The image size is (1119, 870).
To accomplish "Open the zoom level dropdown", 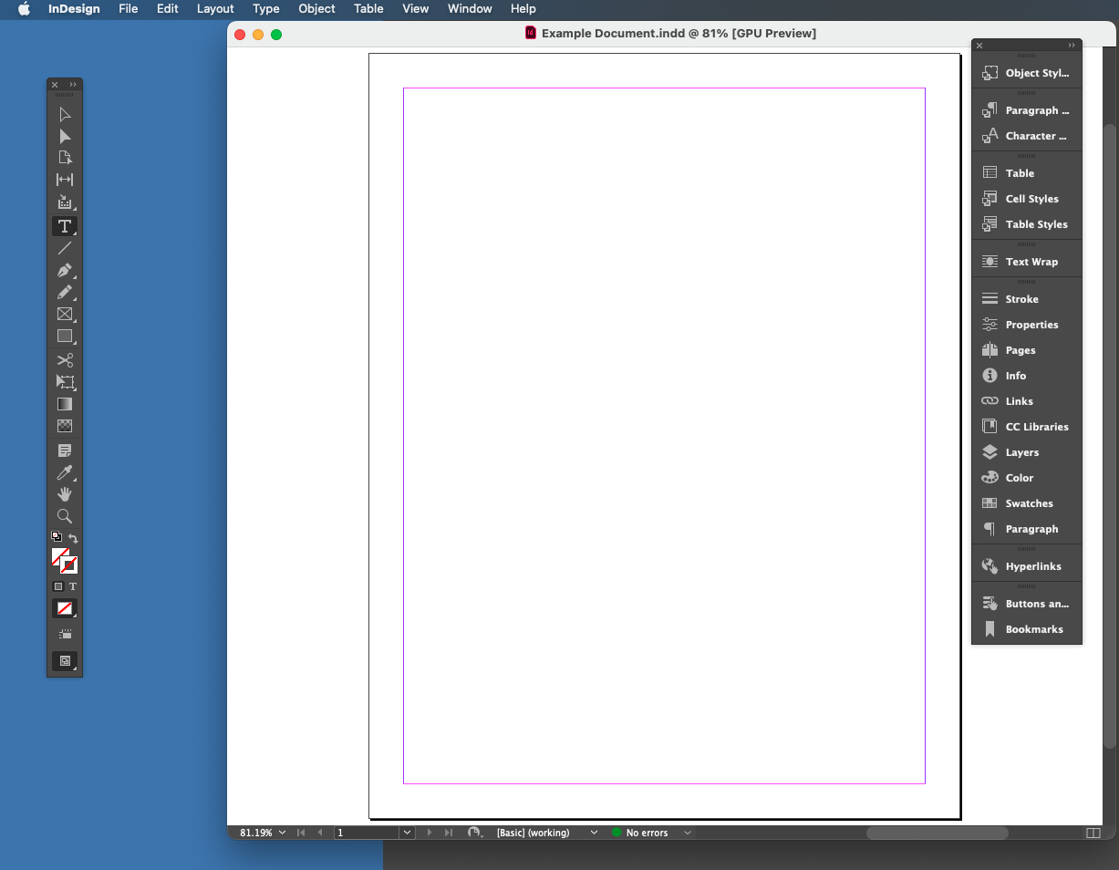I will pos(283,833).
